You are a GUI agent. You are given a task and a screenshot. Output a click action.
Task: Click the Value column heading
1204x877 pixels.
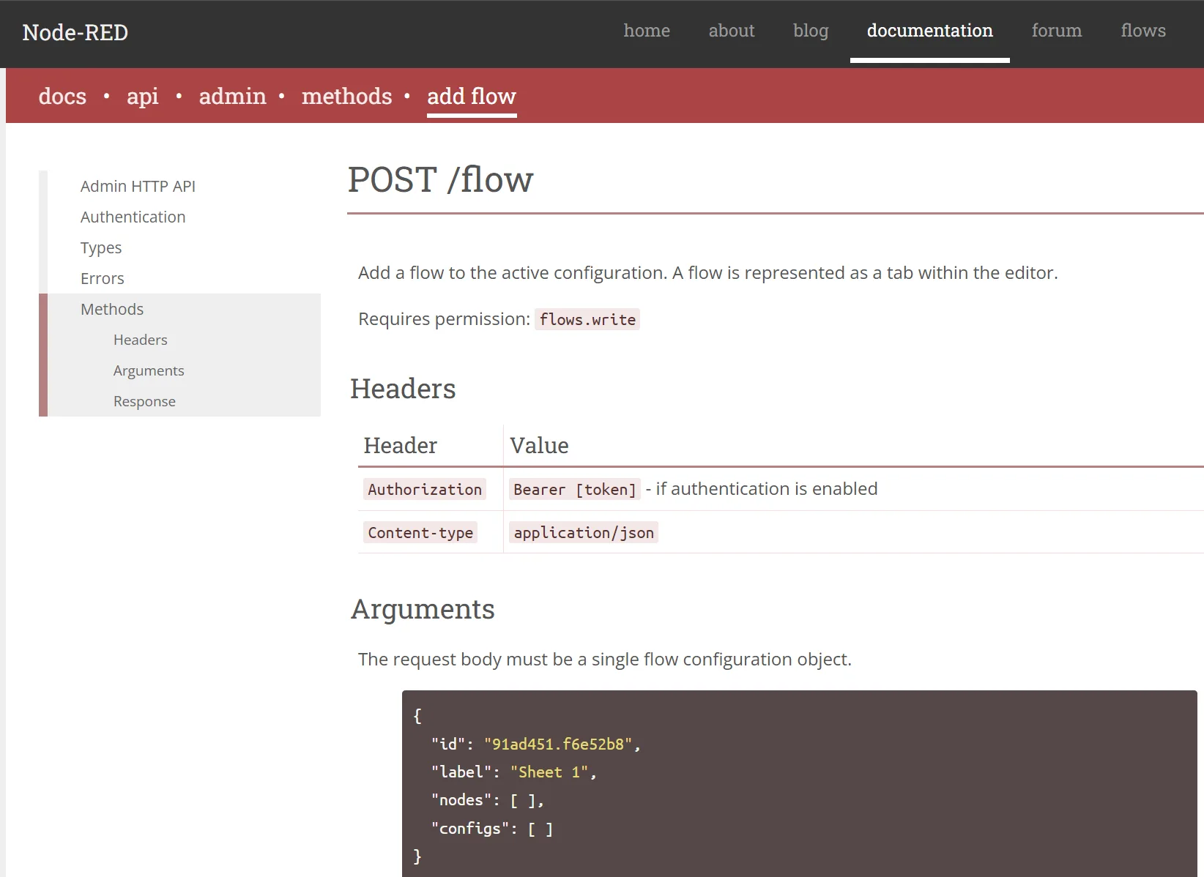[x=539, y=445]
